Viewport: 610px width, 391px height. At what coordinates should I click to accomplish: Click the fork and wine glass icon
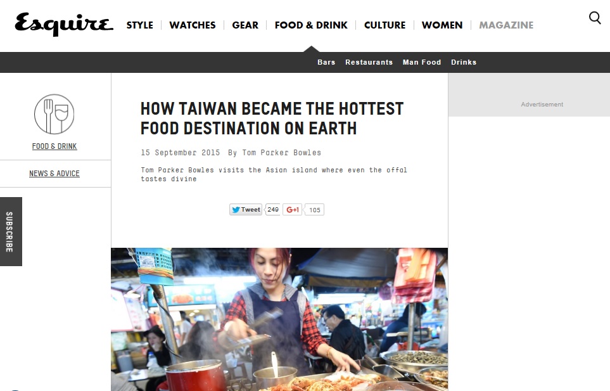[54, 114]
